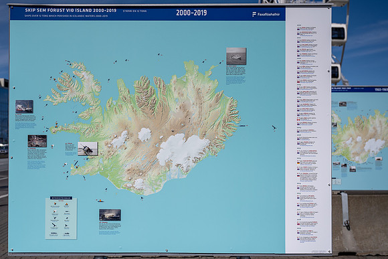388x259 pixels.
Task: Click the dark header bar of the legend box
Action: (61, 198)
